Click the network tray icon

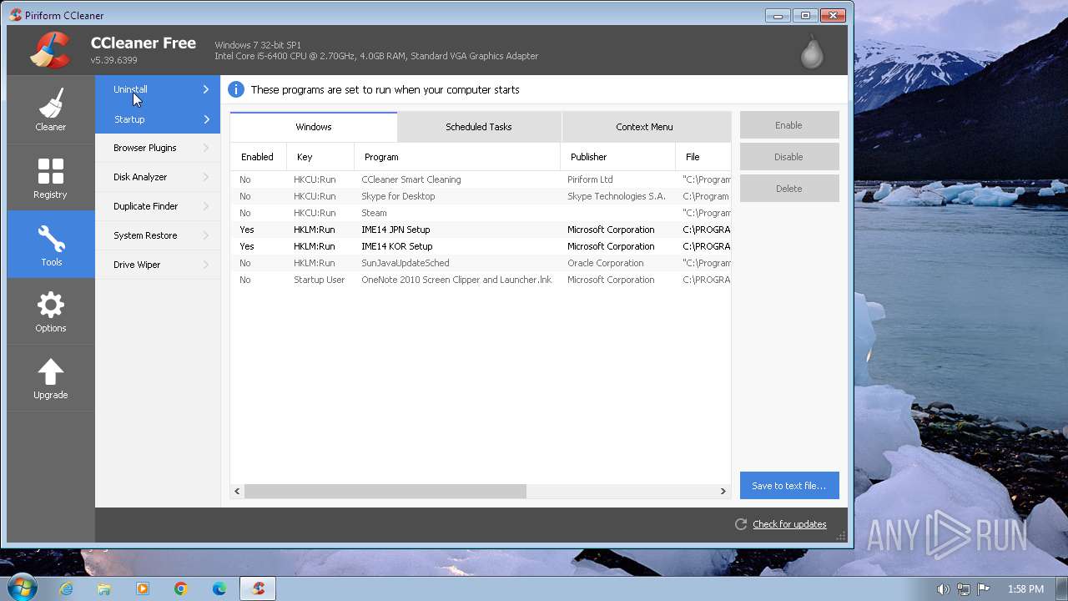[x=963, y=588]
